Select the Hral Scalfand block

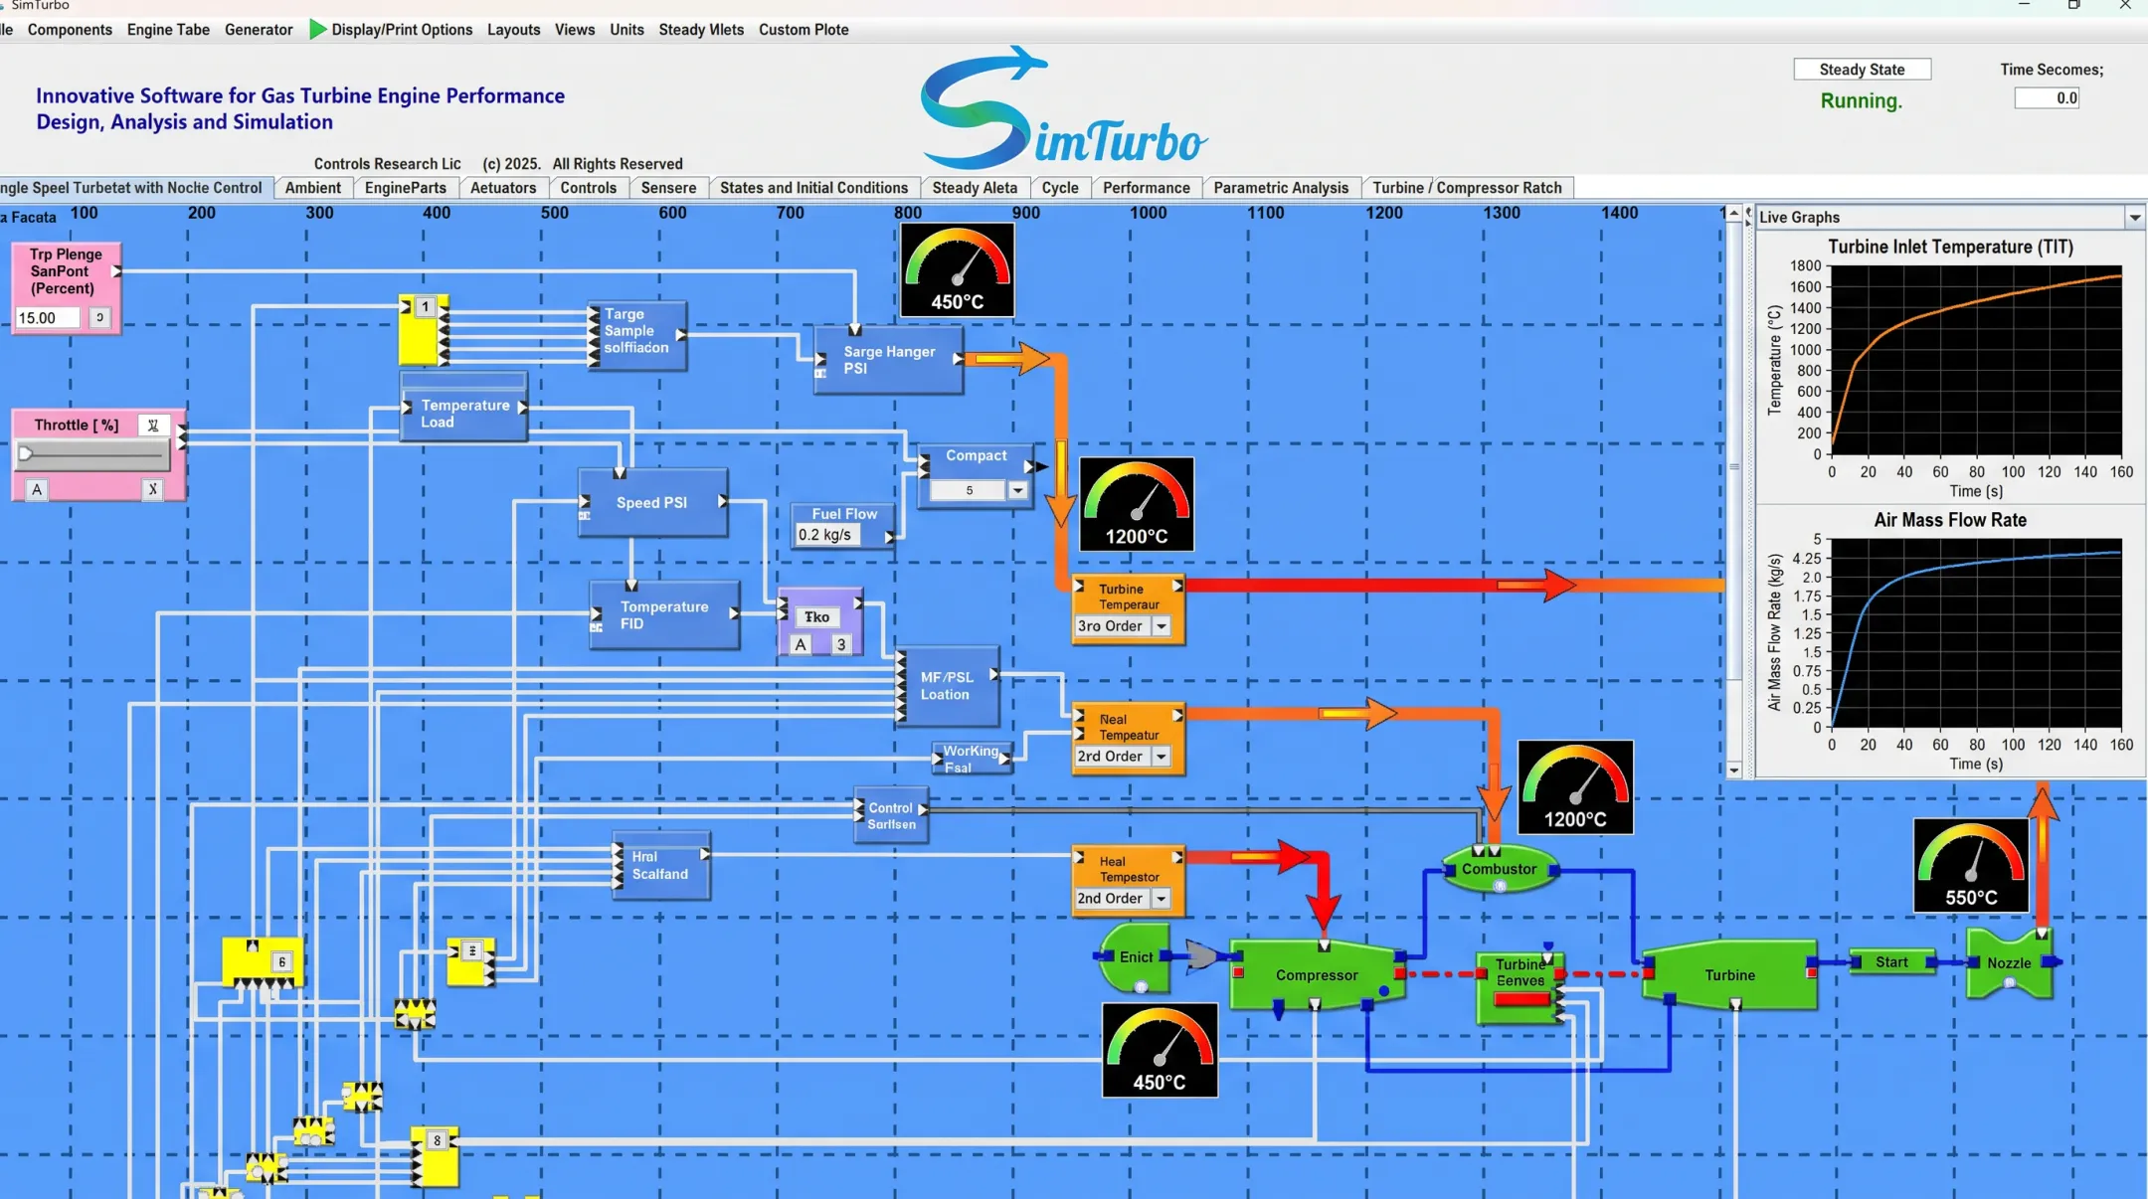click(661, 865)
